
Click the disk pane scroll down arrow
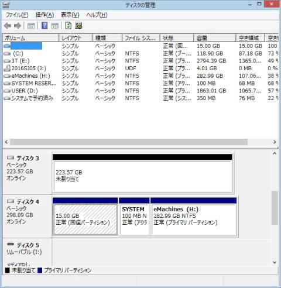coord(275,262)
